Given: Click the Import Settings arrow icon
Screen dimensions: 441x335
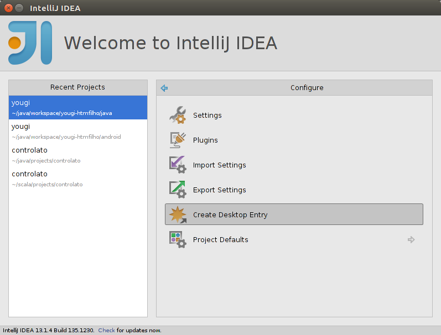Looking at the screenshot, I should [x=178, y=165].
